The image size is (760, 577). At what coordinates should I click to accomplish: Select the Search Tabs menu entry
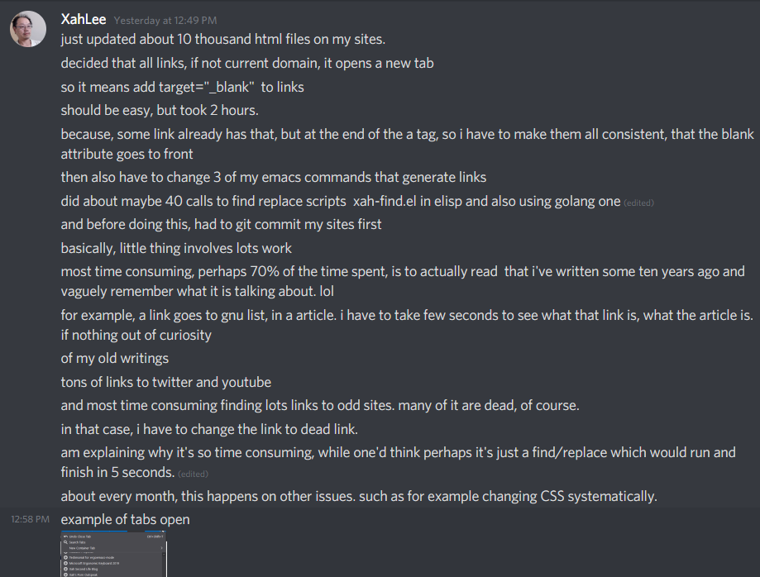click(79, 542)
